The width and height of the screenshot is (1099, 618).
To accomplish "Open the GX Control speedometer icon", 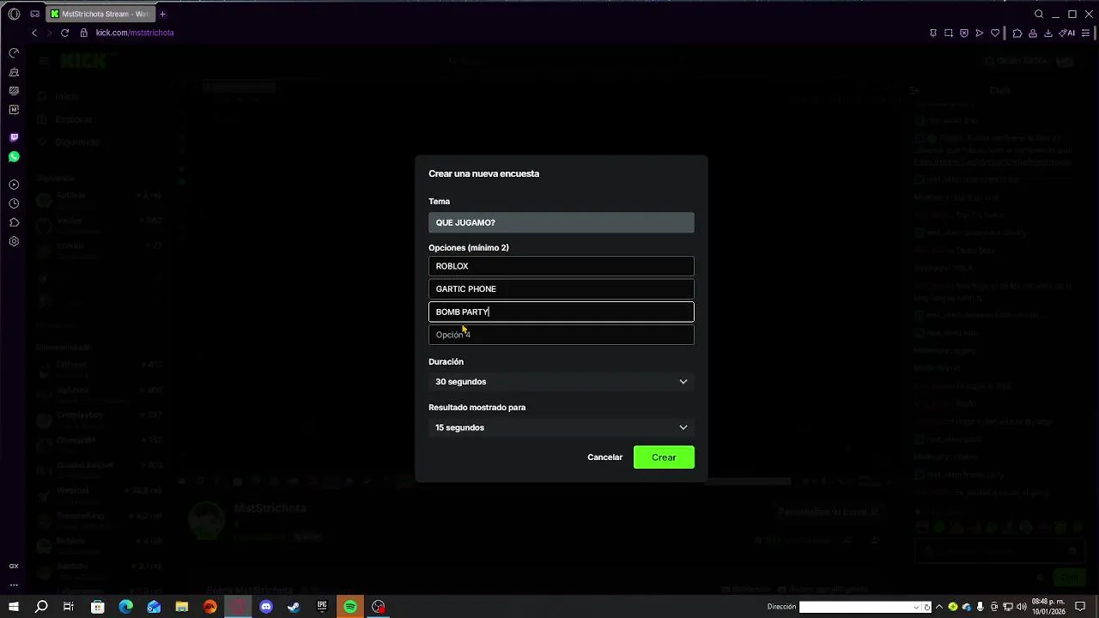I will 14,53.
